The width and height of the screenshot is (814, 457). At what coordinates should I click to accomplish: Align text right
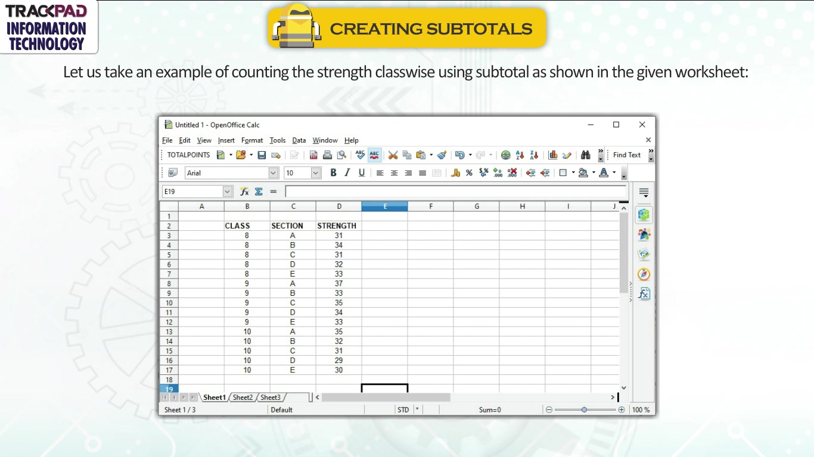[x=408, y=173]
